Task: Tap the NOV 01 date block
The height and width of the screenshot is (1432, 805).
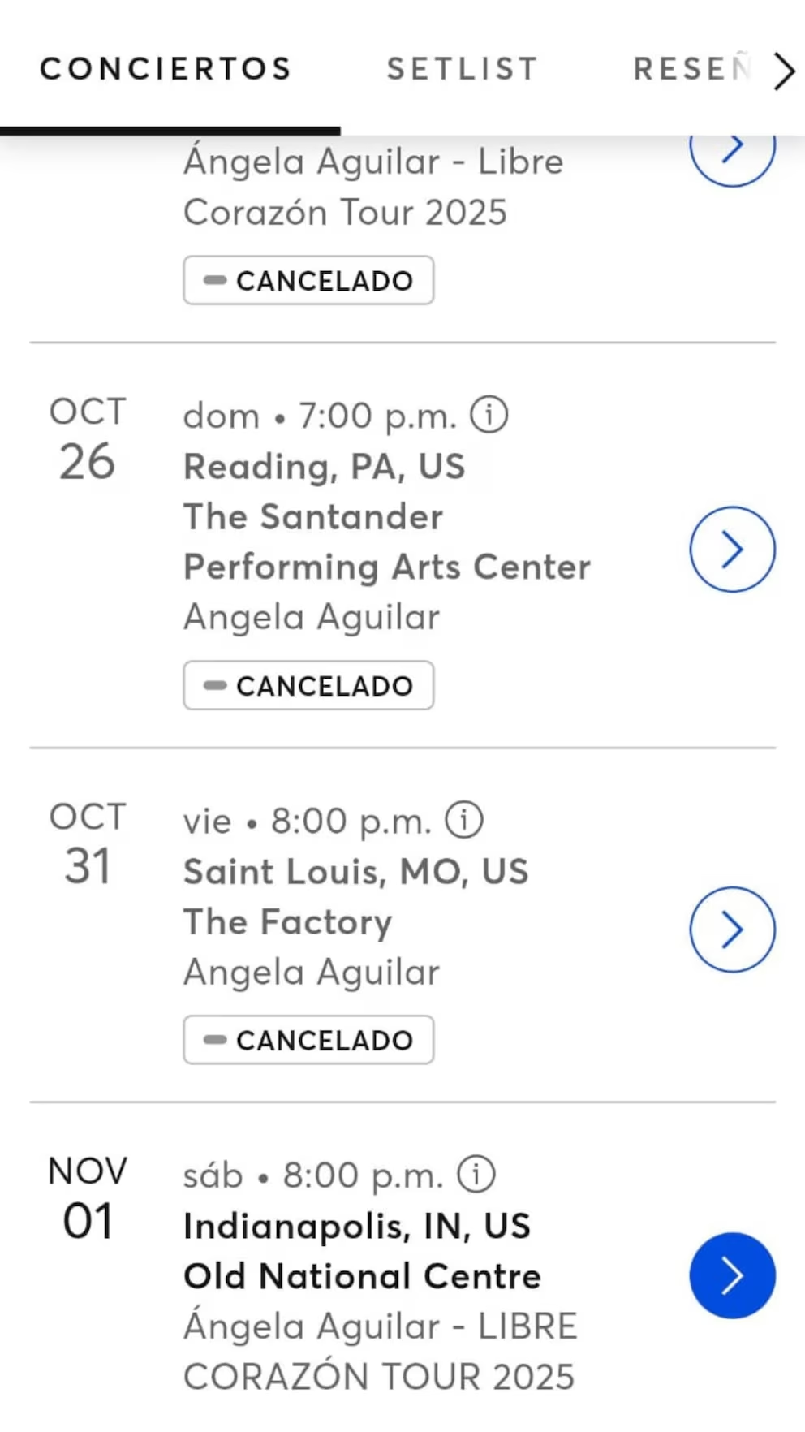Action: click(x=88, y=1199)
